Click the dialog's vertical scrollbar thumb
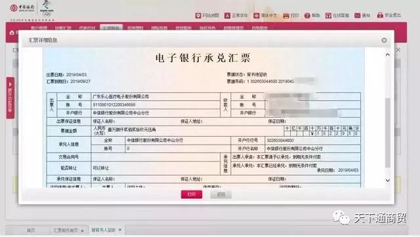Image resolution: width=420 pixels, height=237 pixels. coord(388,133)
